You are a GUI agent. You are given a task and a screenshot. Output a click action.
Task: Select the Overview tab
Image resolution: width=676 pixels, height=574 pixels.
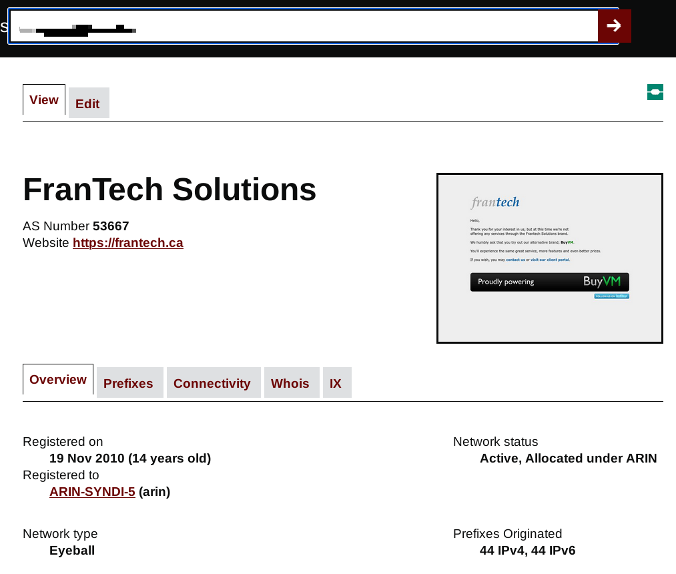[x=58, y=380]
